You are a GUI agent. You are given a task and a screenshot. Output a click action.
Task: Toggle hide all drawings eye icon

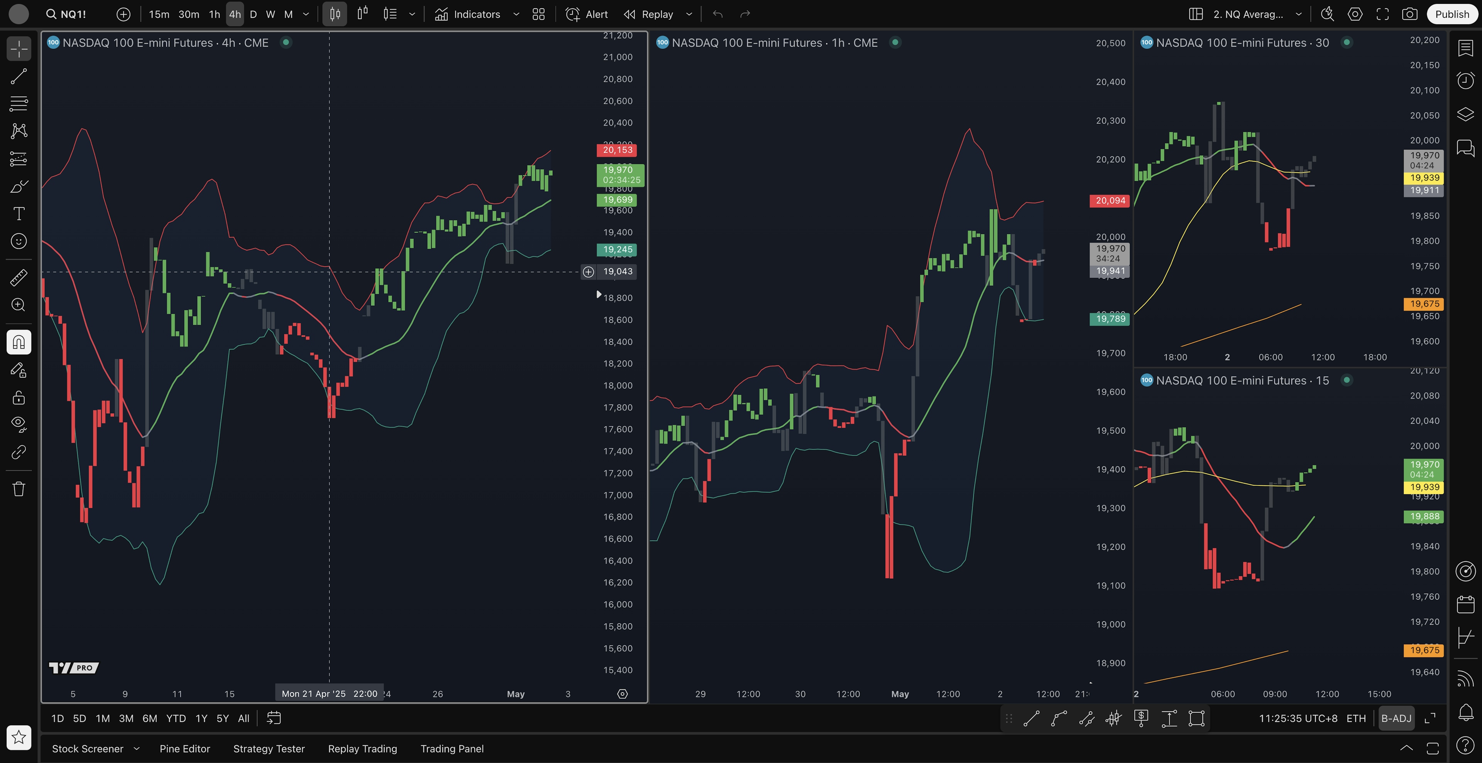point(19,424)
